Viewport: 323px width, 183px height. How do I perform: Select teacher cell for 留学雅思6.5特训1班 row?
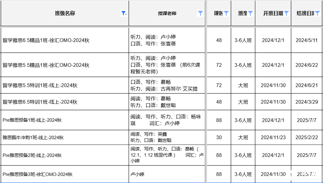click(x=167, y=102)
